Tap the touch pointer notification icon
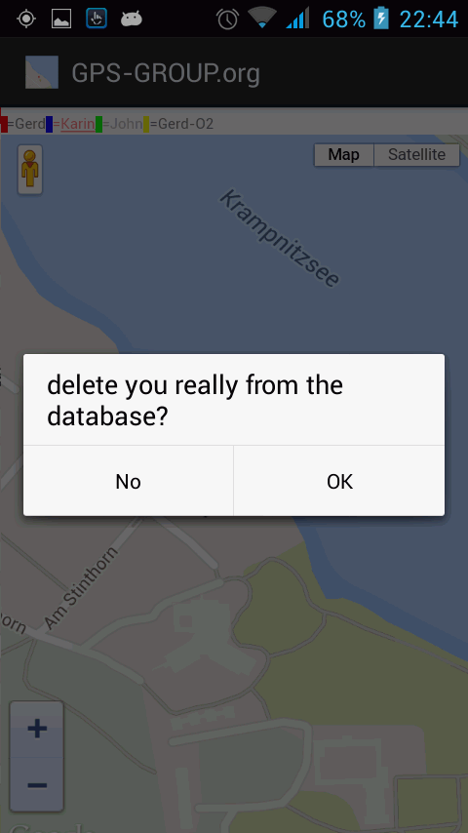The image size is (468, 833). tap(97, 19)
